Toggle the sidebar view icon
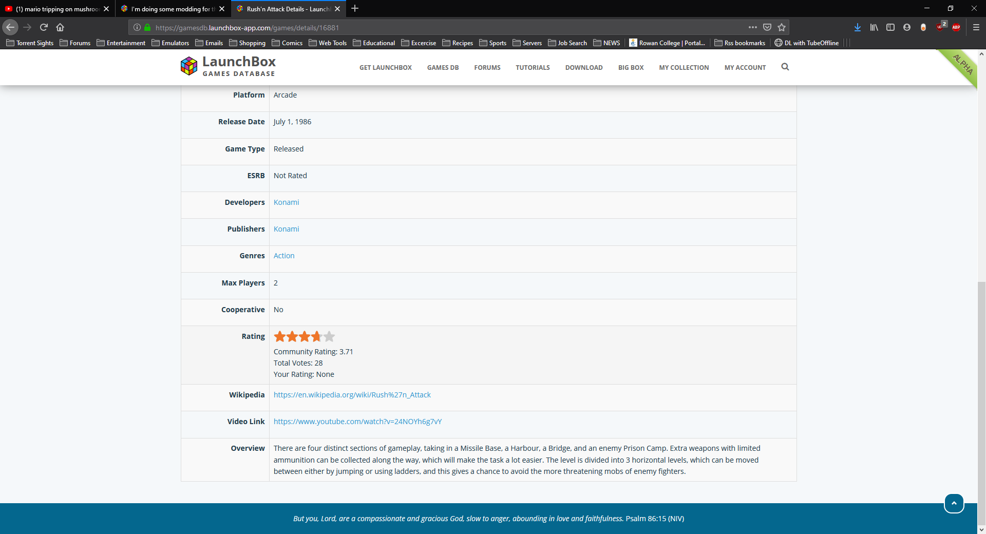The width and height of the screenshot is (986, 534). click(890, 27)
